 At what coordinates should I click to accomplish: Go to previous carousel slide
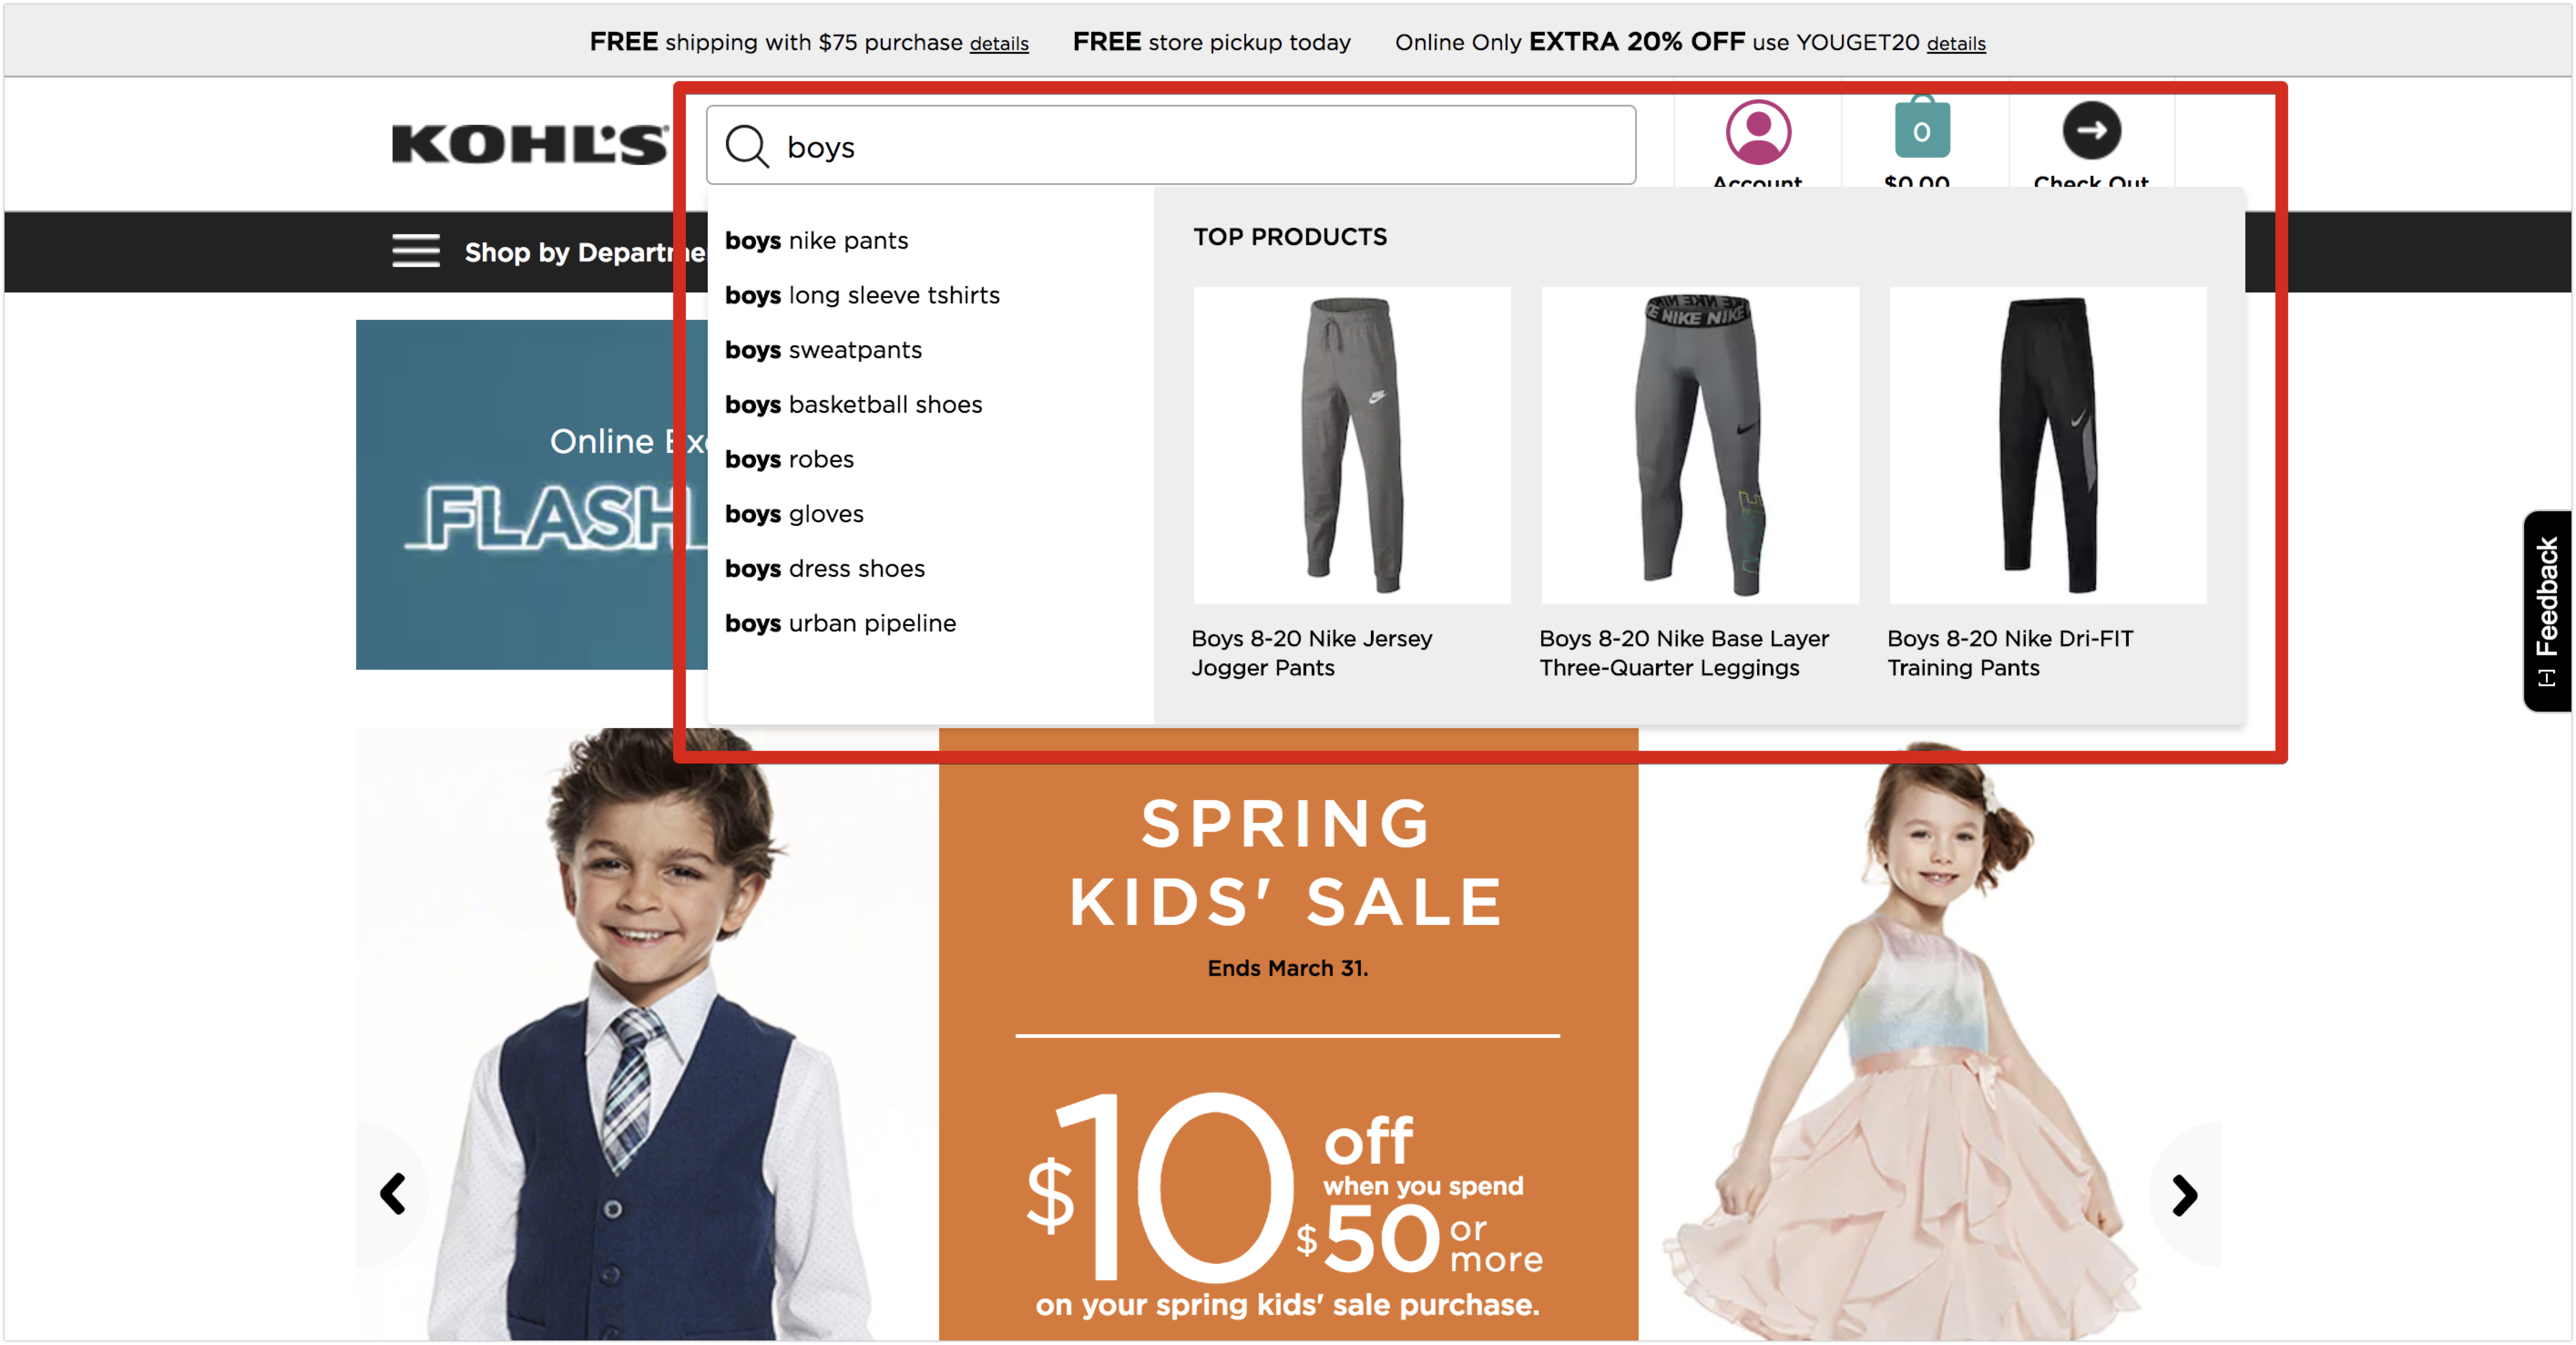[x=392, y=1194]
